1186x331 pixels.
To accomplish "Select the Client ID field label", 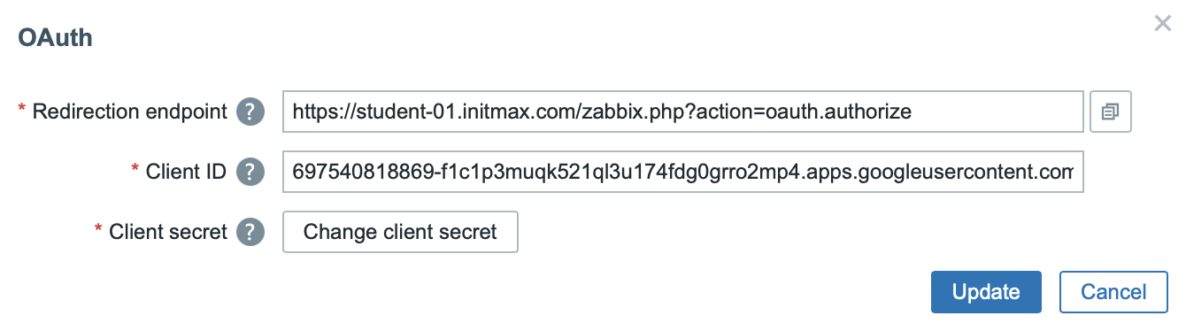I will pos(186,172).
